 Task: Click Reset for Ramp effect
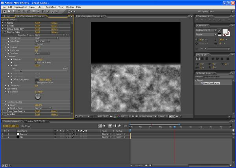pyautogui.click(x=37, y=23)
